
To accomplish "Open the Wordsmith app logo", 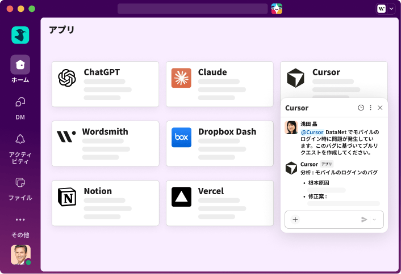I will 66,136.
